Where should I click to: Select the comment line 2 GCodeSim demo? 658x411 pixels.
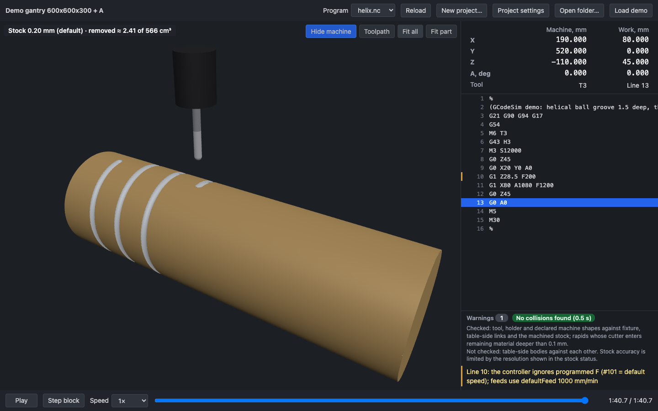559,107
